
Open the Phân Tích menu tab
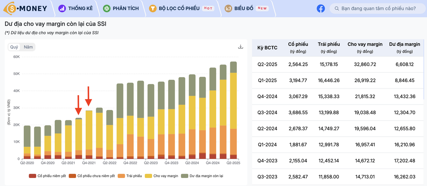point(121,8)
